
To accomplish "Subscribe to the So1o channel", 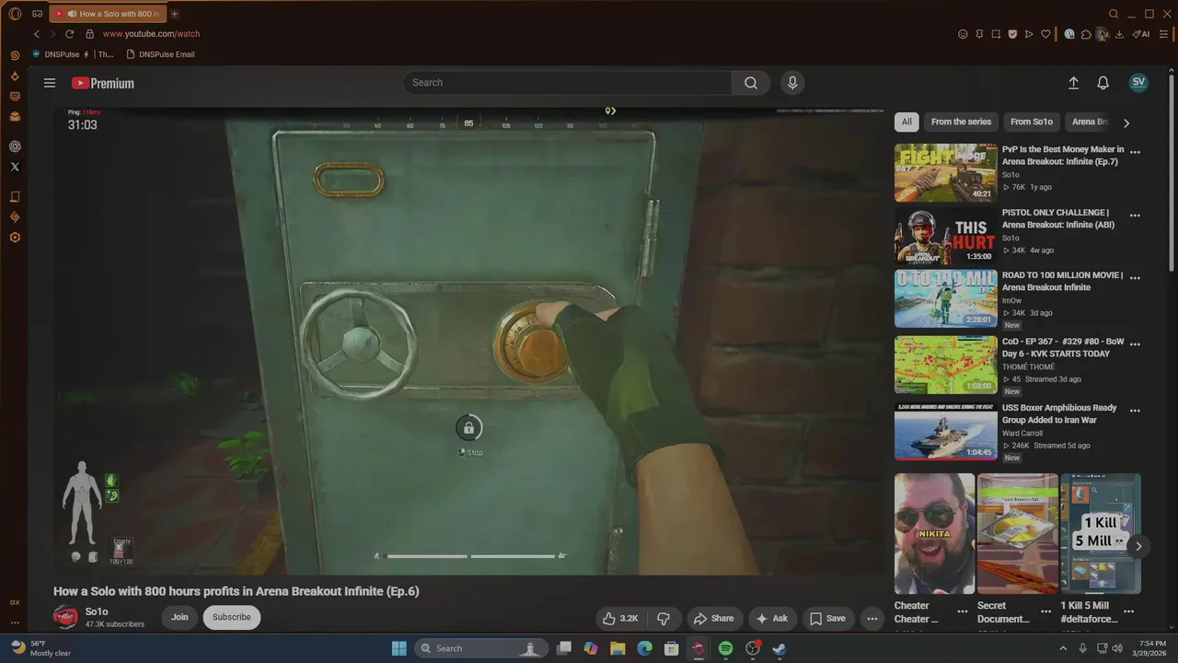I will (232, 617).
